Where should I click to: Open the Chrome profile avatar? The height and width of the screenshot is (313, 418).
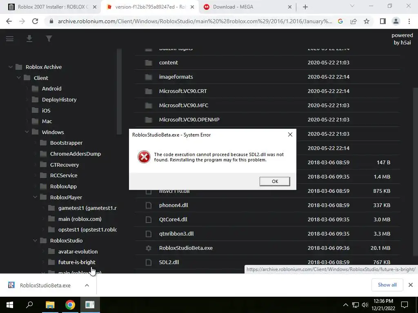(x=396, y=21)
